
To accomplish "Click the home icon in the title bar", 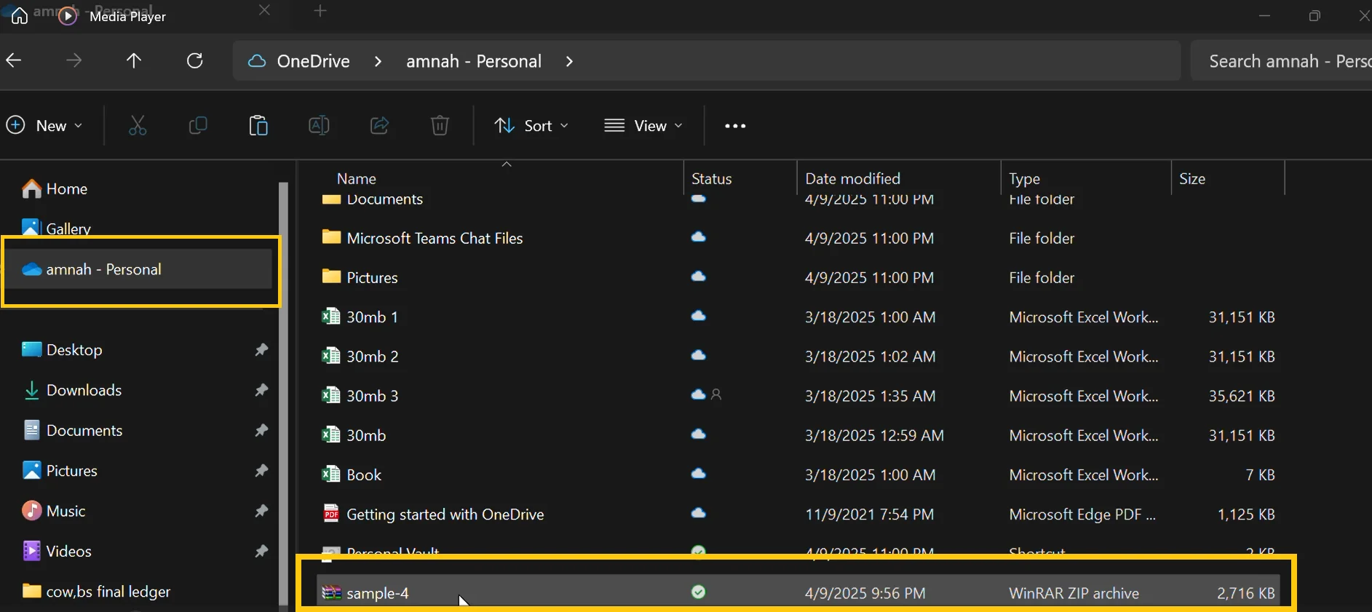I will coord(20,15).
